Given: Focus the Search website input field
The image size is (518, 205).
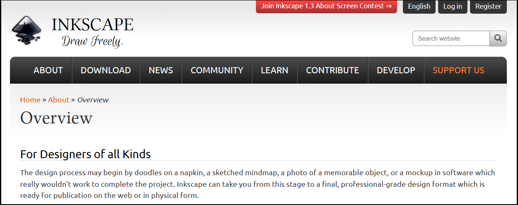Looking at the screenshot, I should pos(451,39).
